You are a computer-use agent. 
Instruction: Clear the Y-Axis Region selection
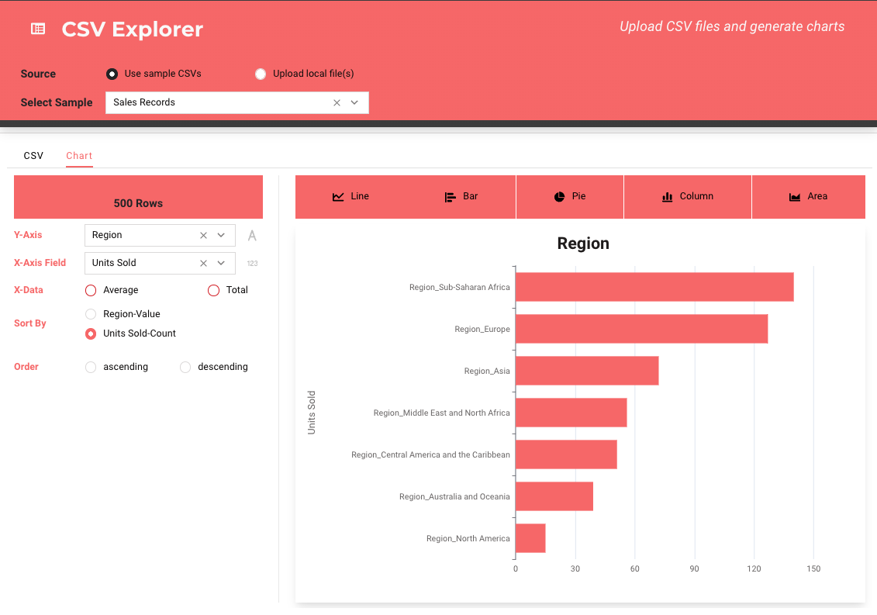[x=203, y=235]
